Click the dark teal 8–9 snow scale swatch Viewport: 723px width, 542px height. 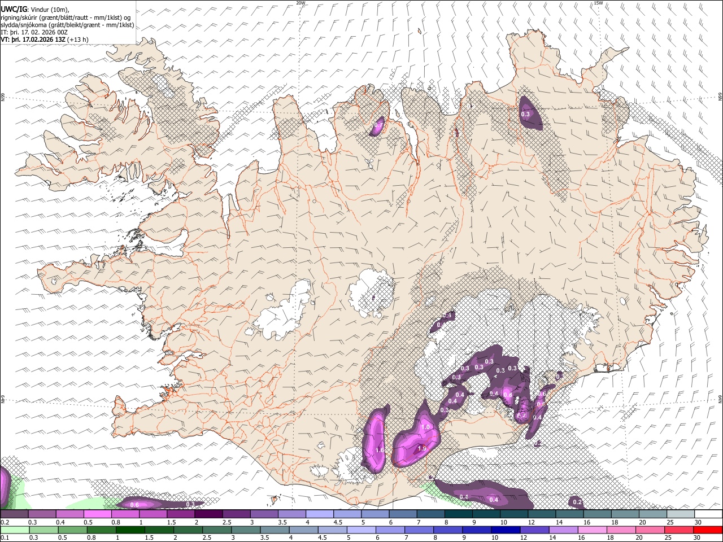point(459,514)
